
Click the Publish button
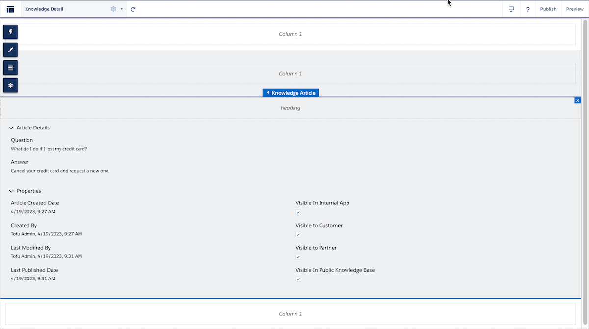coord(548,9)
